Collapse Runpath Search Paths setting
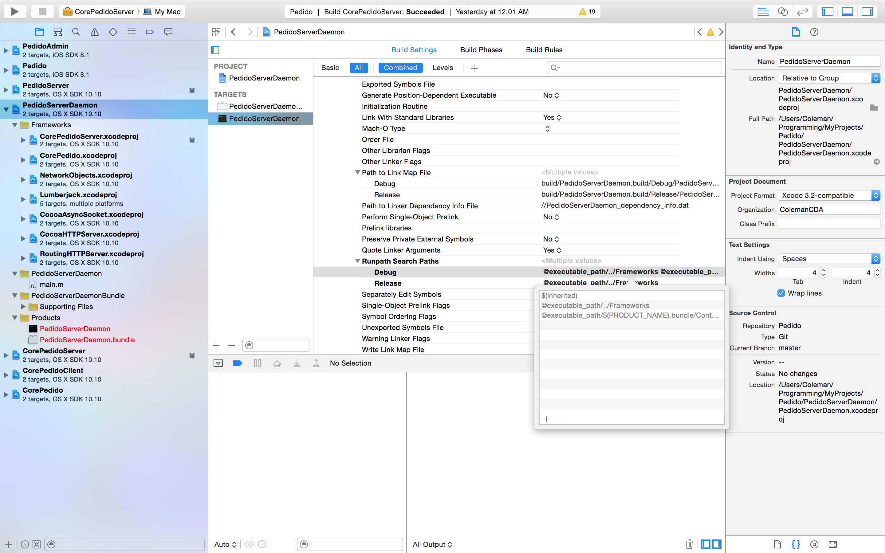The image size is (885, 553). coord(358,261)
